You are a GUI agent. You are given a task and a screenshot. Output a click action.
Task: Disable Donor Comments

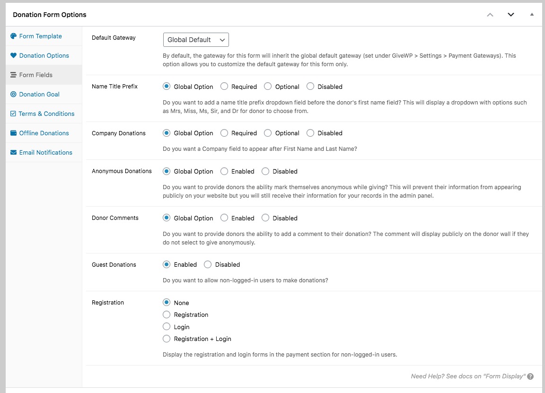coord(265,218)
